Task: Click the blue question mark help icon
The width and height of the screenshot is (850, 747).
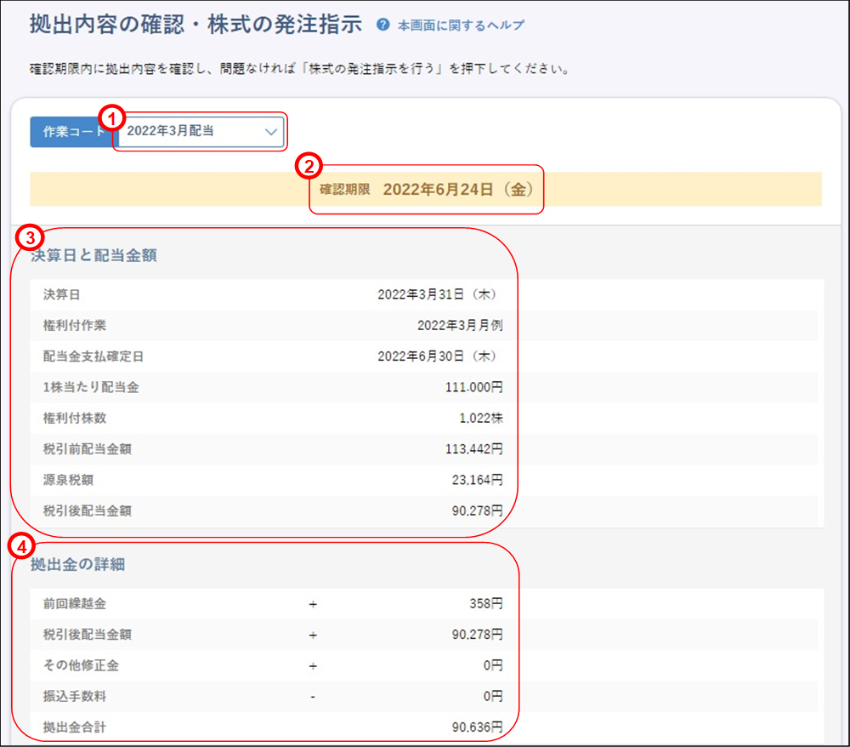Action: [382, 25]
